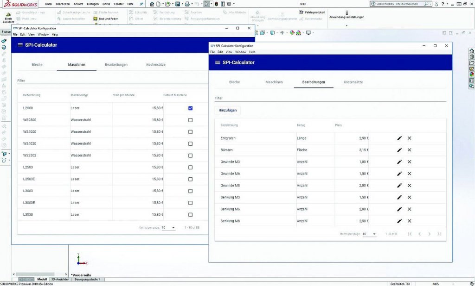475x286 pixels.
Task: Edit the Gewinde M8 entry
Action: pyautogui.click(x=399, y=185)
